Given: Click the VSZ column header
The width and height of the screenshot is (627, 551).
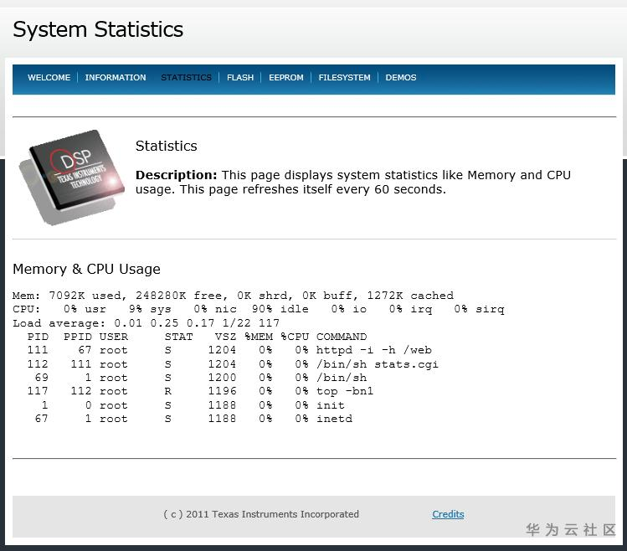Looking at the screenshot, I should click(225, 337).
